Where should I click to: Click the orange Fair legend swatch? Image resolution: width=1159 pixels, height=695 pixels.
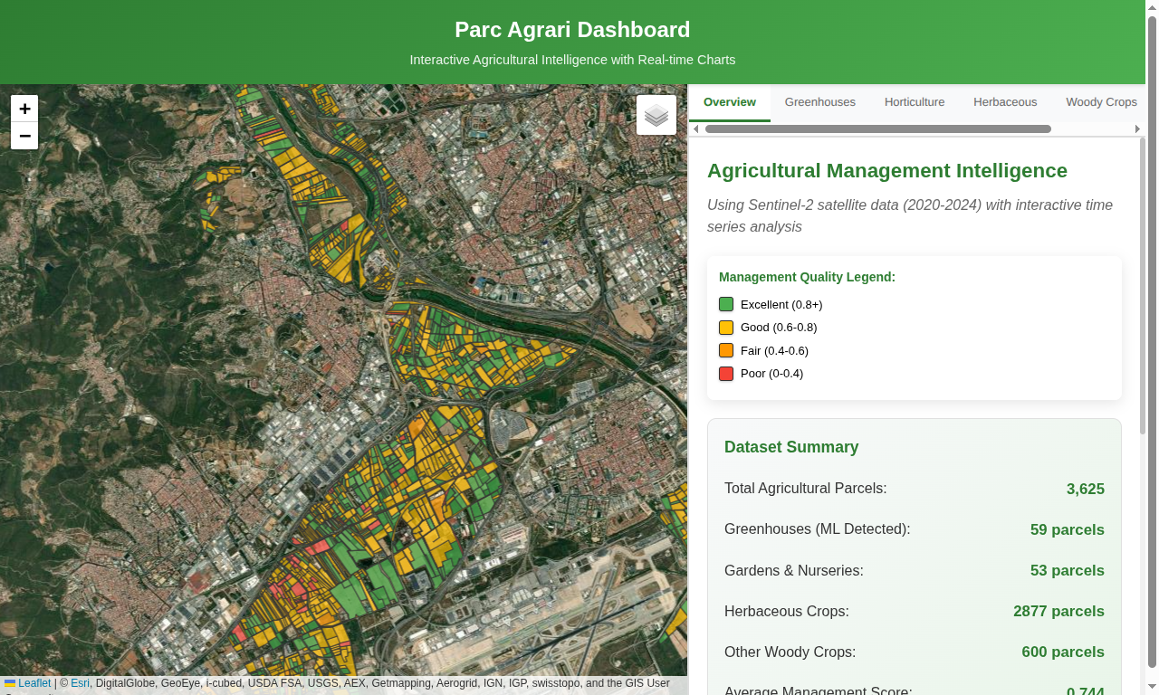pos(725,350)
